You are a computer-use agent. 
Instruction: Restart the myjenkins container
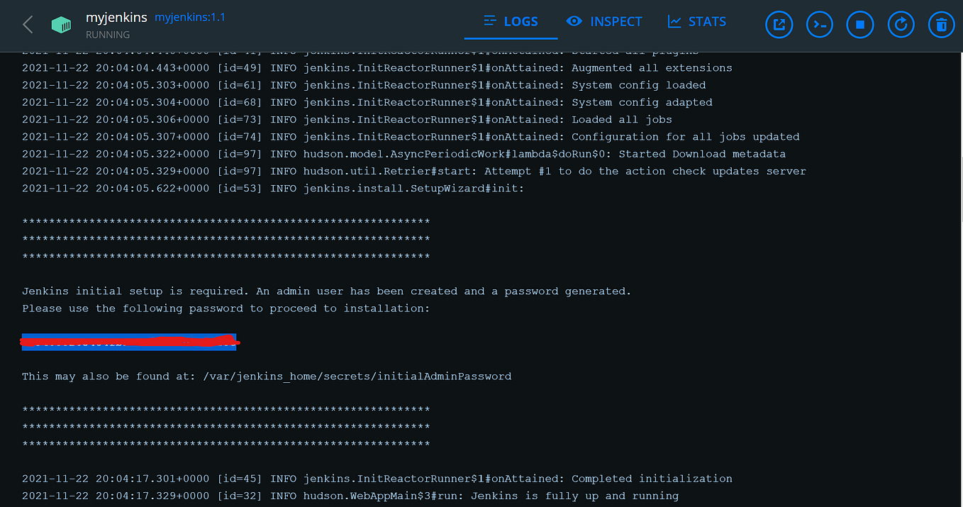(901, 24)
